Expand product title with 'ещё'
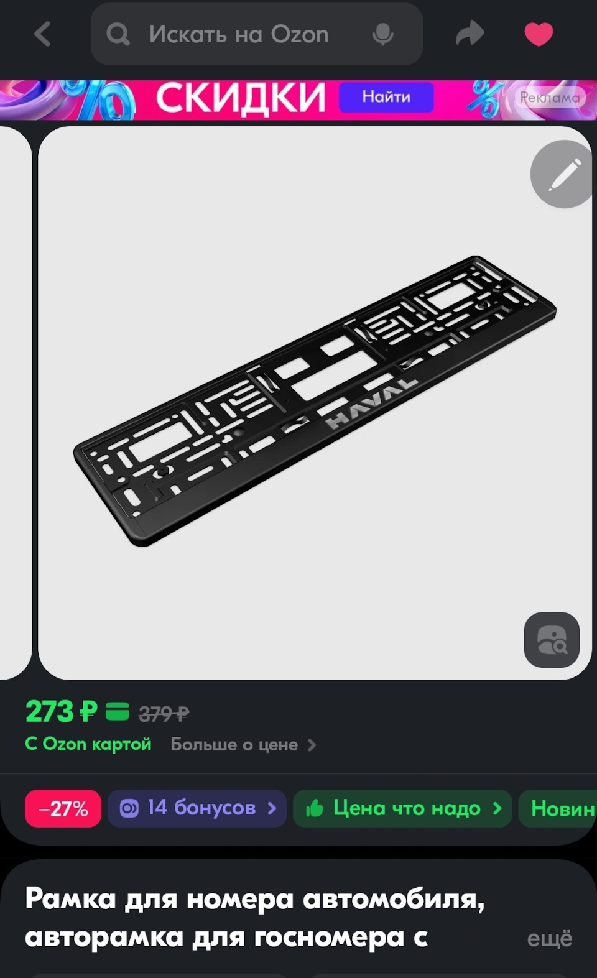This screenshot has height=978, width=597. coord(550,939)
